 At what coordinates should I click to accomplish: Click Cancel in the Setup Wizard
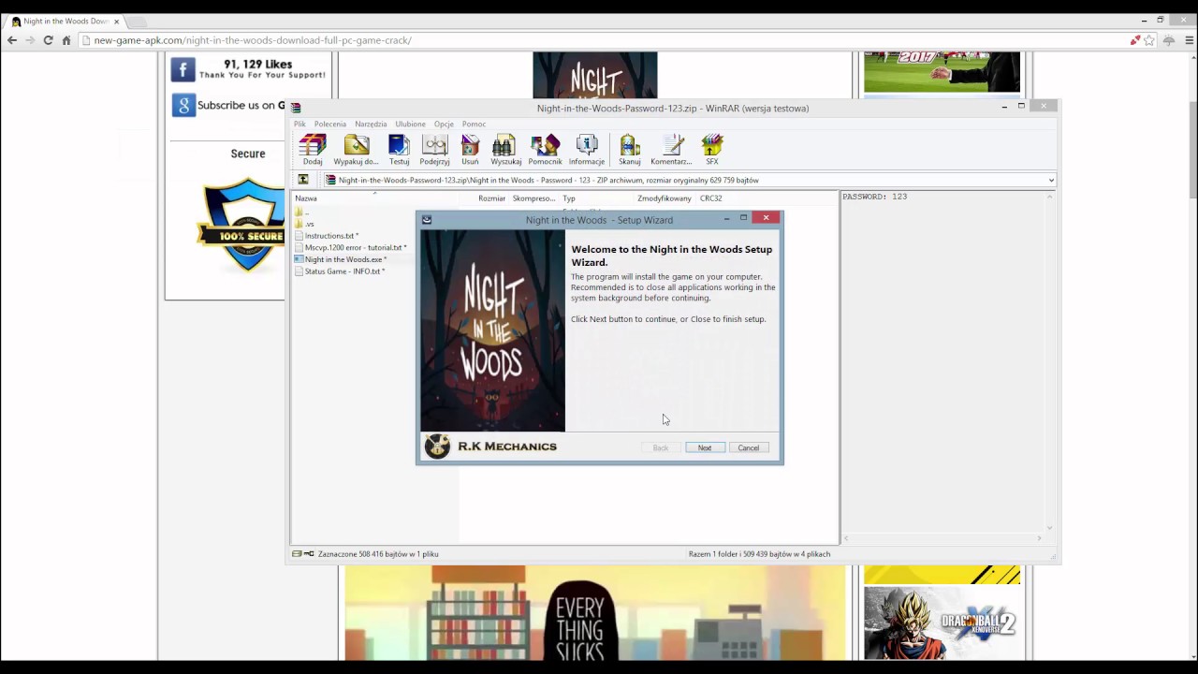(x=749, y=447)
